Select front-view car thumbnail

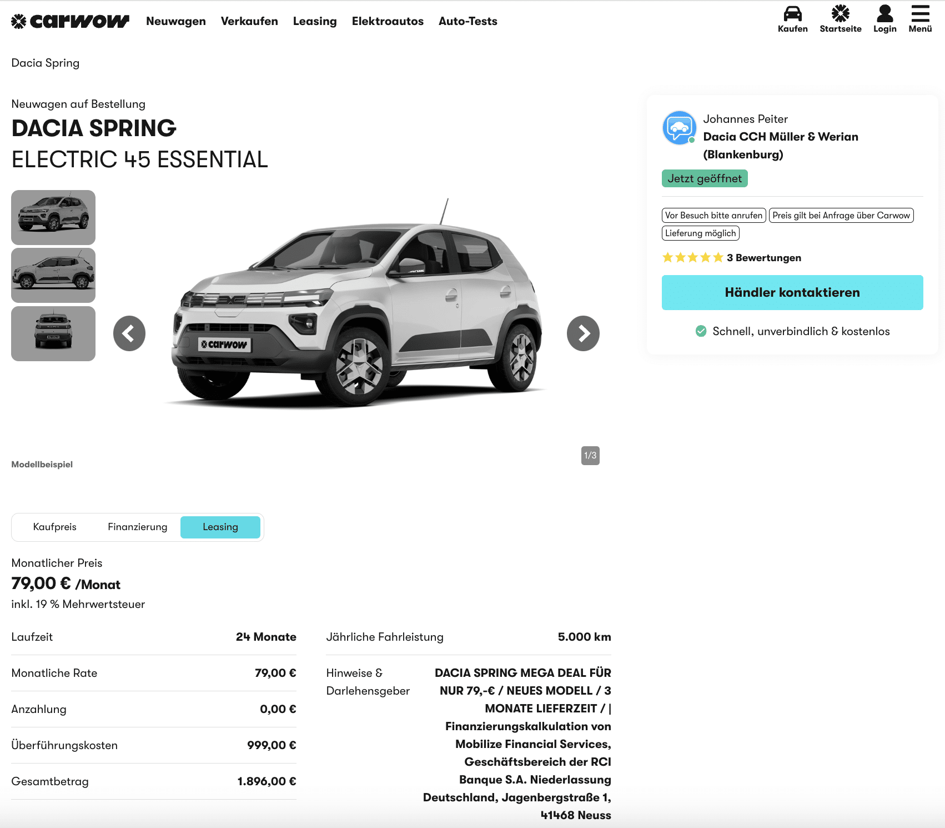[53, 333]
